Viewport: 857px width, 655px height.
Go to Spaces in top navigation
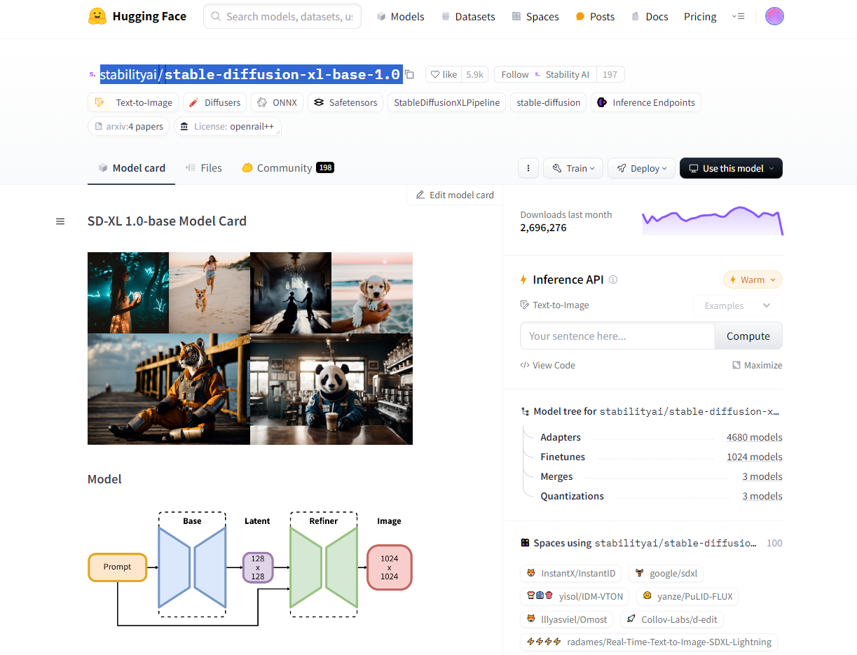coord(535,16)
